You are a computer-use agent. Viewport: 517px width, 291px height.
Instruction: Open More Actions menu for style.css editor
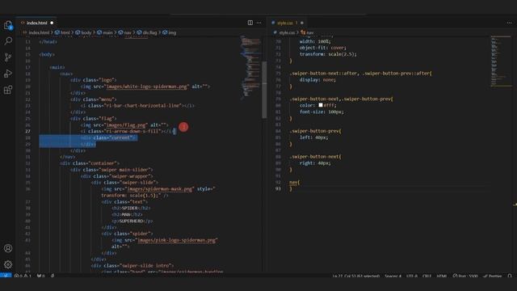coord(510,23)
